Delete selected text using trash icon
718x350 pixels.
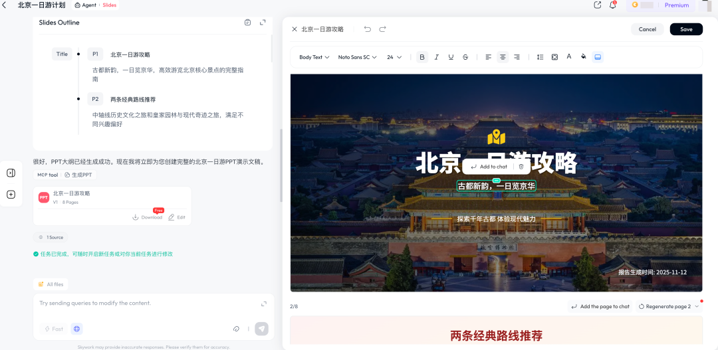[521, 167]
